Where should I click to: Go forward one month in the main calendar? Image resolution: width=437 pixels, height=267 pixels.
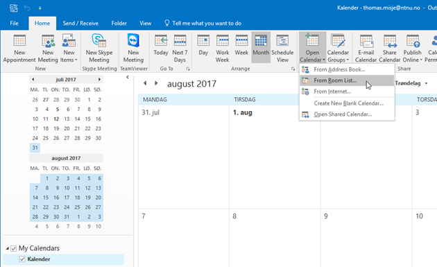pos(156,83)
